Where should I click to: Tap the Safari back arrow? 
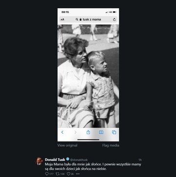click(62, 132)
